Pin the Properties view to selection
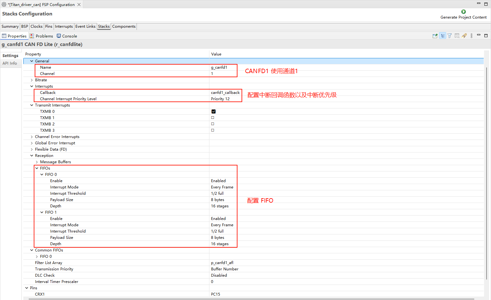This screenshot has height=300, width=491. [435, 36]
